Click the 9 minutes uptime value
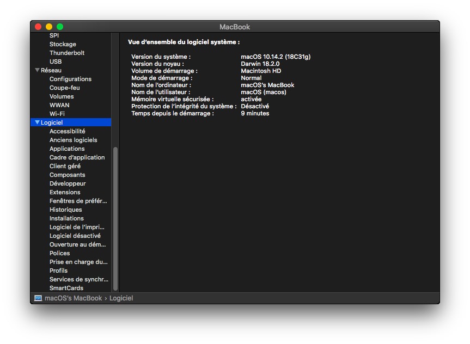Image resolution: width=470 pixels, height=344 pixels. point(255,113)
